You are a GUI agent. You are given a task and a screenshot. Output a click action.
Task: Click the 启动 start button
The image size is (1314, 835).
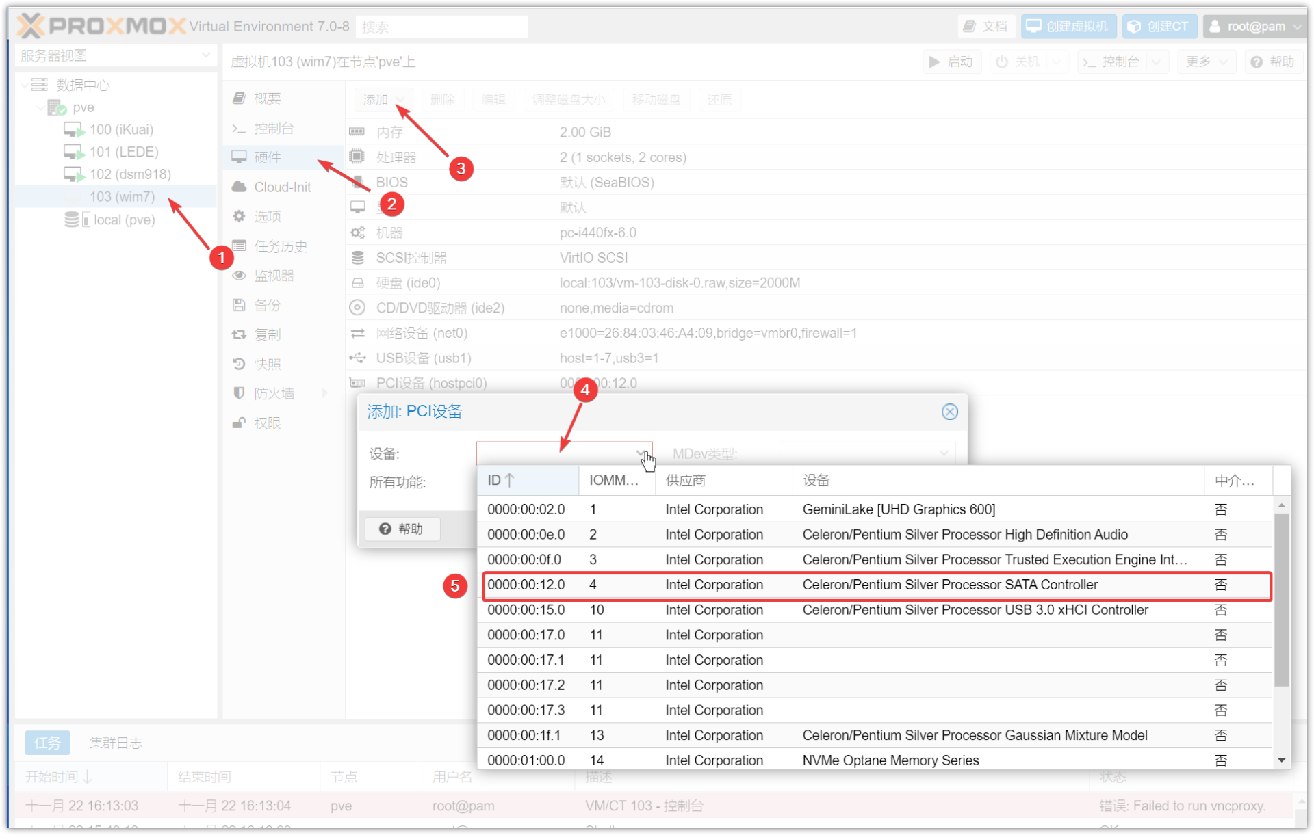pyautogui.click(x=951, y=62)
